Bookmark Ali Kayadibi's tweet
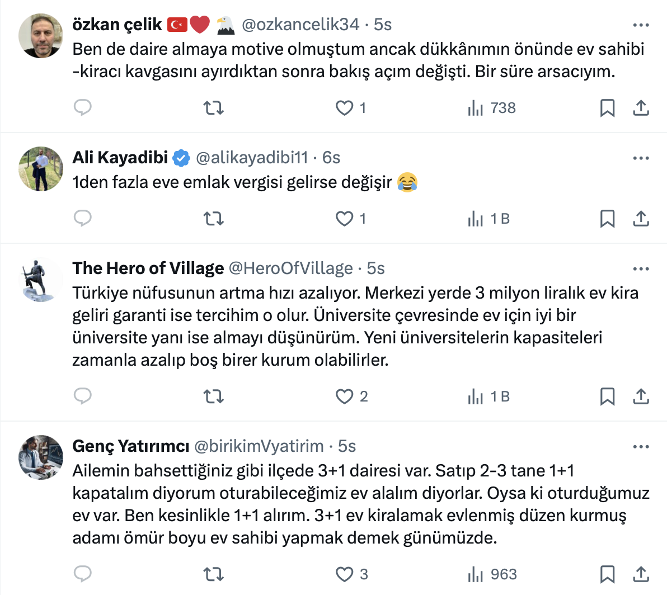Image resolution: width=667 pixels, height=595 pixels. click(607, 219)
